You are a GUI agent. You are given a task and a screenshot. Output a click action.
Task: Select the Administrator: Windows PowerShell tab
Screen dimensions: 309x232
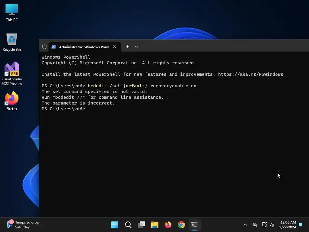(x=85, y=47)
